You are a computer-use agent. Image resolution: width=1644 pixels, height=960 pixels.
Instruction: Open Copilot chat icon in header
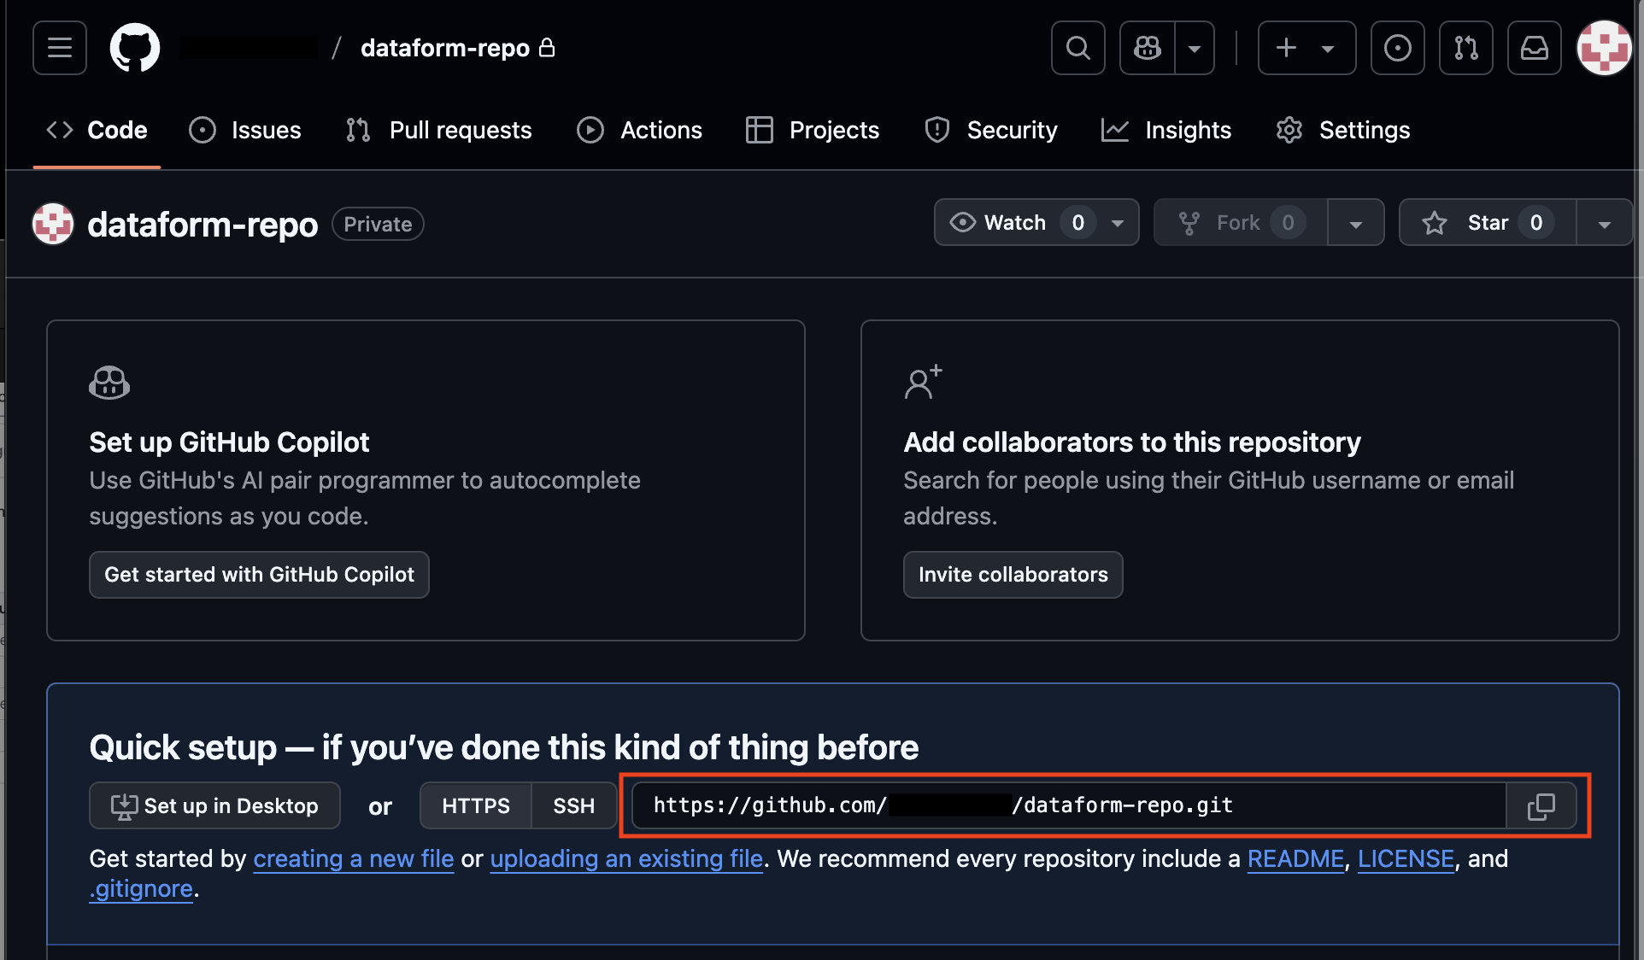click(x=1148, y=48)
